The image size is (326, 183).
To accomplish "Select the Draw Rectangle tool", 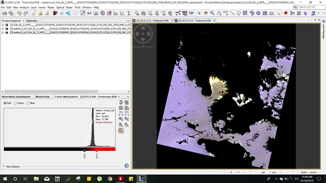I will 245,13.
